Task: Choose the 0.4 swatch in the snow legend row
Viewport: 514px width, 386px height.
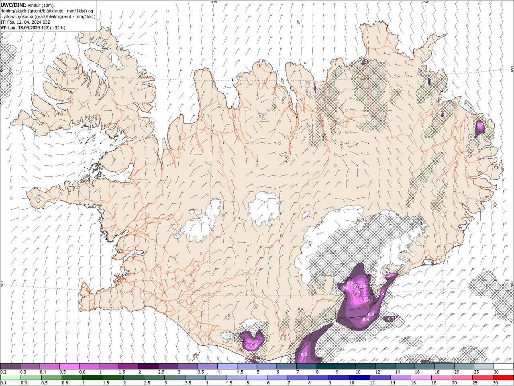Action: pos(49,366)
